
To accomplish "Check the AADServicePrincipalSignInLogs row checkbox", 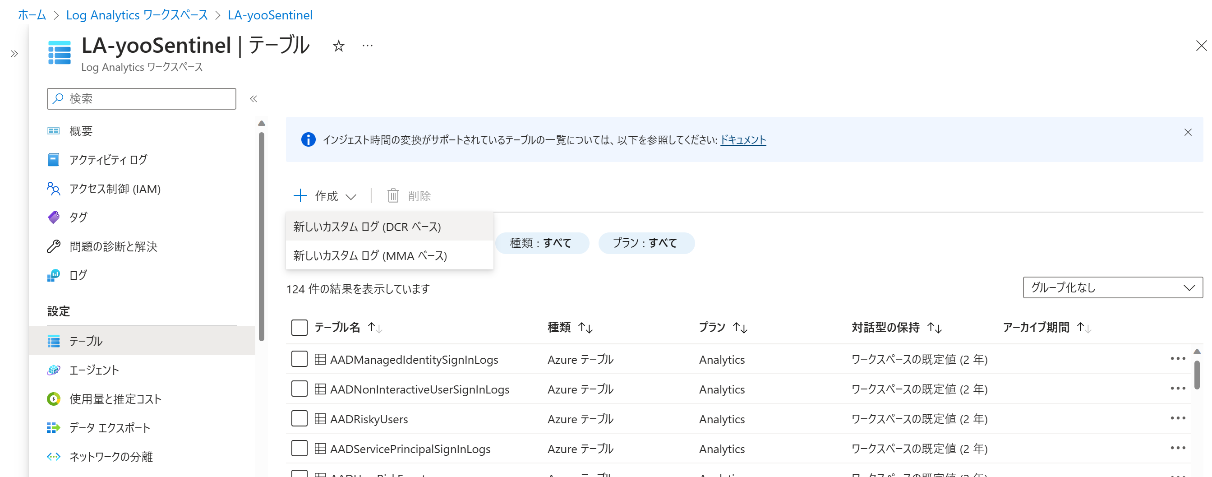I will [299, 448].
